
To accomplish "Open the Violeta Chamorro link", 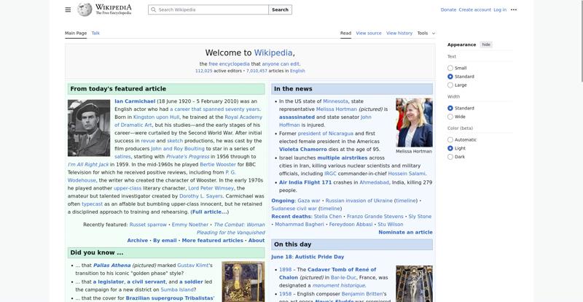I will pos(303,150).
